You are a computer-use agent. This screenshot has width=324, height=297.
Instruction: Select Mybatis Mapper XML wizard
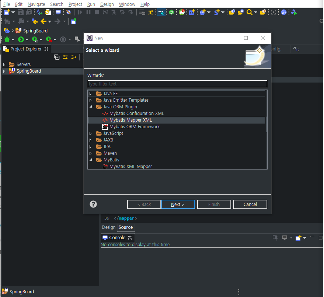[176, 120]
